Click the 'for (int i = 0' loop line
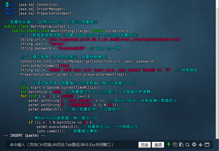Screen dimensions: 219x151 (x=55, y=96)
